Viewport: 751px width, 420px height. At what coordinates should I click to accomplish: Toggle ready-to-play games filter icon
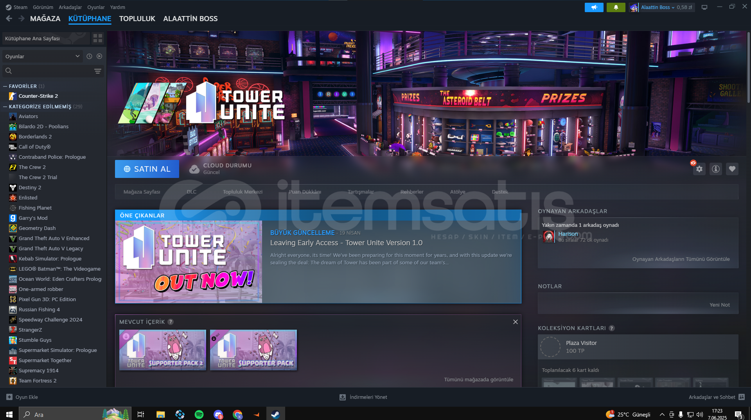tap(99, 56)
